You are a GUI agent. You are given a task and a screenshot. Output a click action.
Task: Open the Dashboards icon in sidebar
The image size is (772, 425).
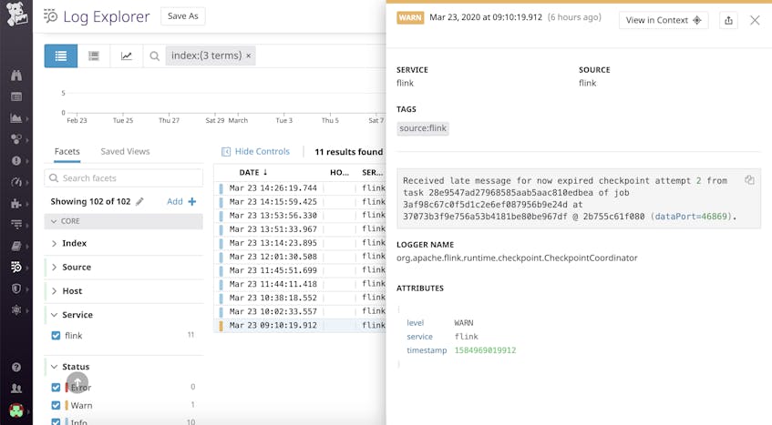click(x=16, y=96)
